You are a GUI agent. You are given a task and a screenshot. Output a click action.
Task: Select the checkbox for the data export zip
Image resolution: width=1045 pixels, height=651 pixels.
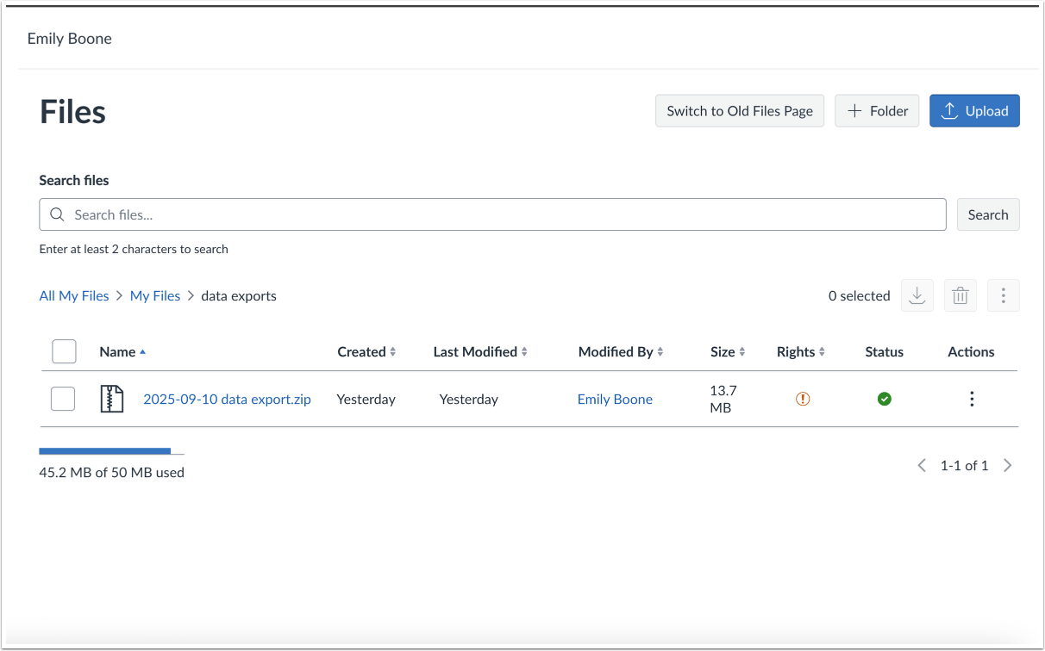[63, 399]
